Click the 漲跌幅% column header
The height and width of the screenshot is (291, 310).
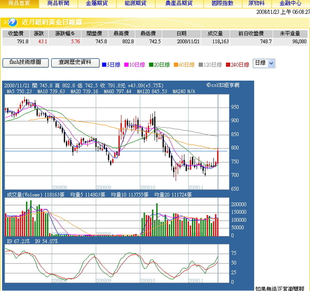[65, 34]
